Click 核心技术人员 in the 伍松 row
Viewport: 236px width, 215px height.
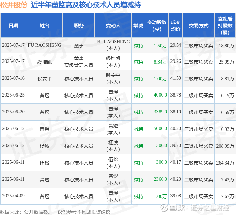(x=79, y=163)
